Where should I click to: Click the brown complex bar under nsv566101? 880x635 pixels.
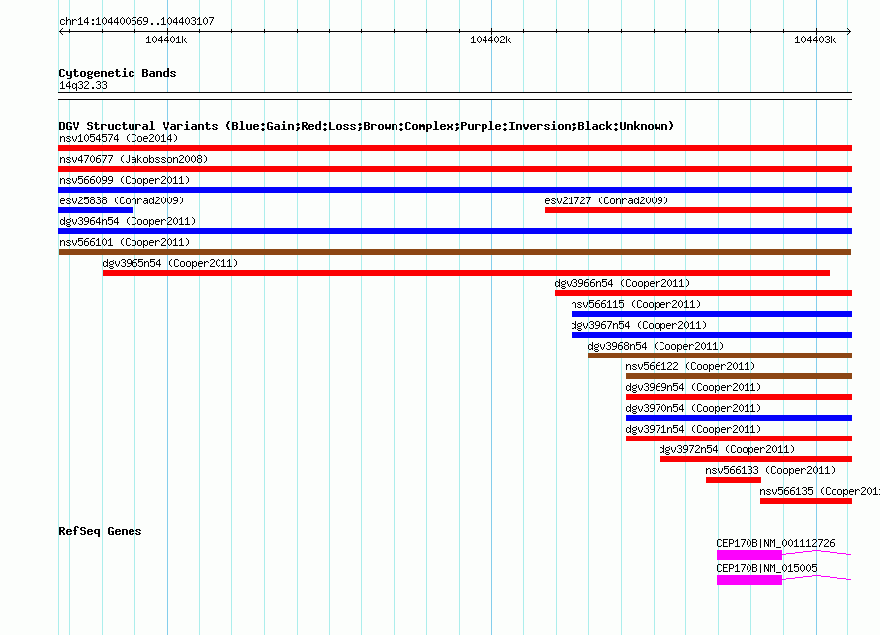click(455, 252)
